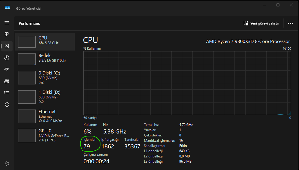The width and height of the screenshot is (299, 170).
Task: Maximize the Task Manager window
Action: (x=278, y=5)
